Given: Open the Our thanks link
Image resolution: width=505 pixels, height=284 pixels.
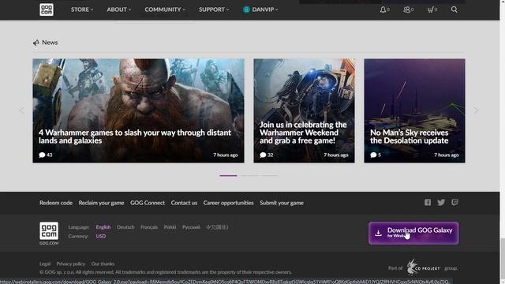Looking at the screenshot, I should coord(103,263).
